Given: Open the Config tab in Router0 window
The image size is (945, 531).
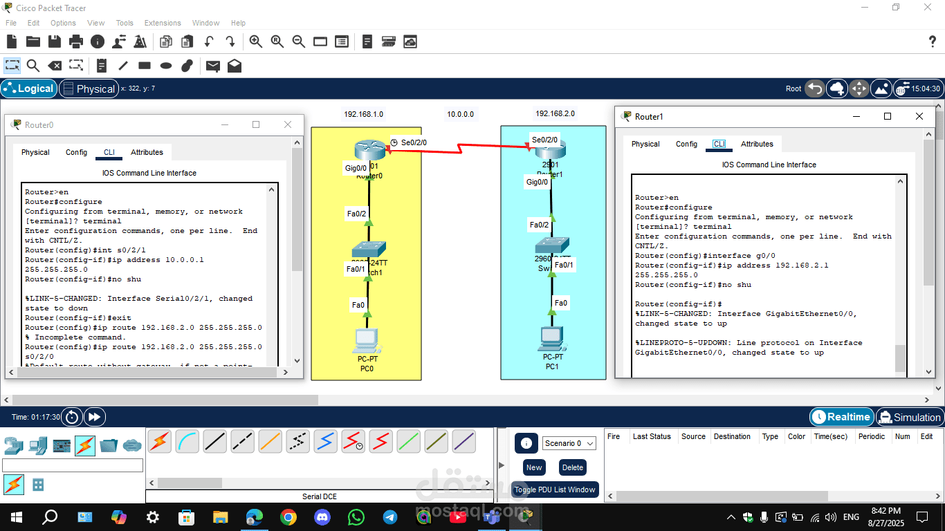Looking at the screenshot, I should click(76, 152).
